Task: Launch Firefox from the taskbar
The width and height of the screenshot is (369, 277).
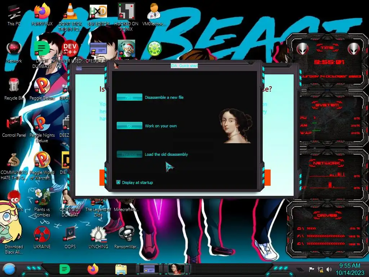Action: pos(93,269)
